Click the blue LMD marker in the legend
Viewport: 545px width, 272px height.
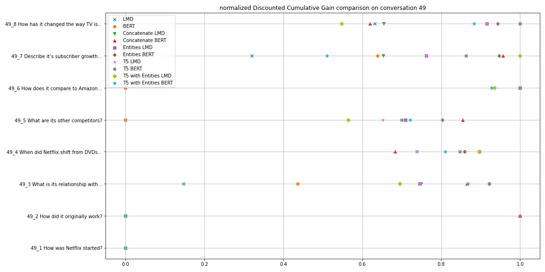coord(114,19)
